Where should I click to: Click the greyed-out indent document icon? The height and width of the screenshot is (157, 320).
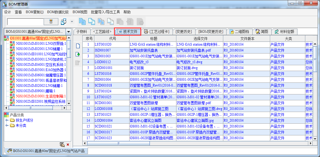point(130,21)
